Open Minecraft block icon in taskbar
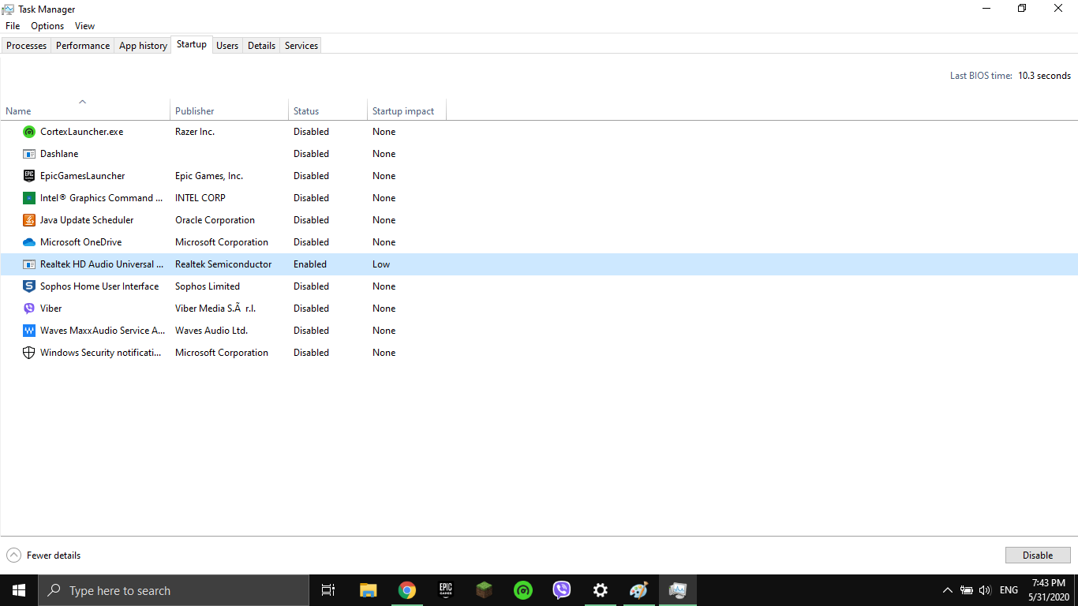 [484, 590]
